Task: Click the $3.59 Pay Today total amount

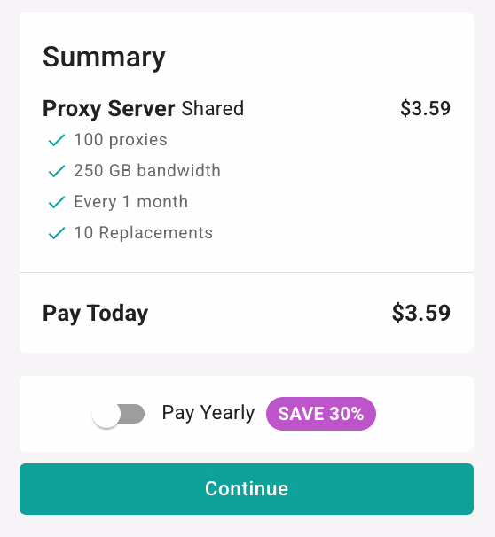Action: pos(421,313)
